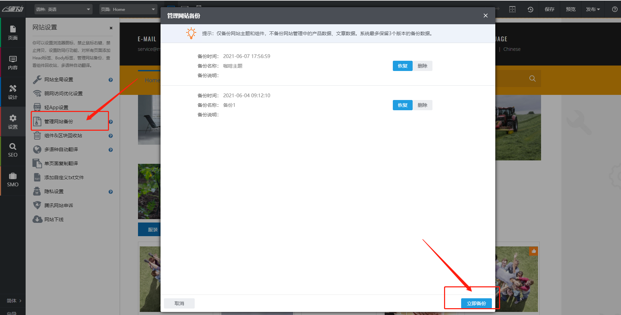The image size is (621, 315).
Task: Open the help question-mark icon top right
Action: click(x=615, y=9)
